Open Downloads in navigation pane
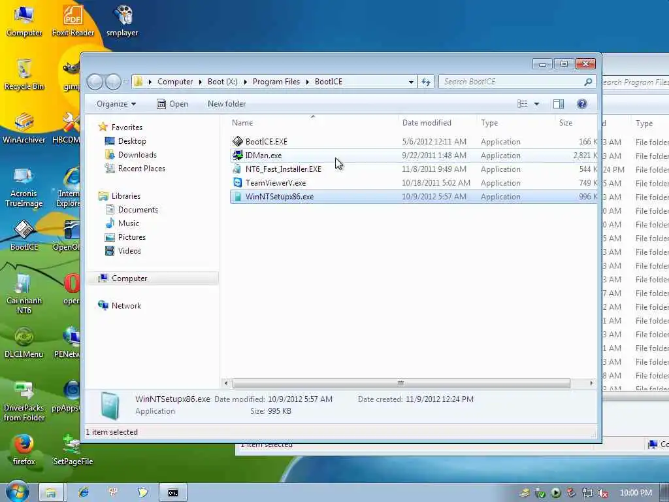 (137, 154)
